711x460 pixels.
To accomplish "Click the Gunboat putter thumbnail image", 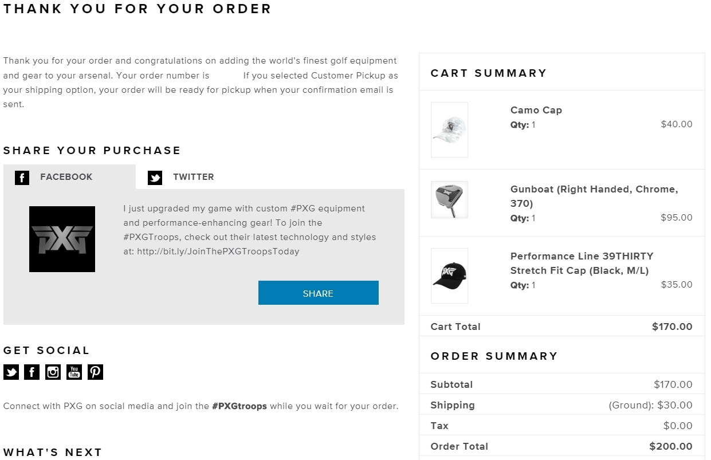I will [449, 199].
